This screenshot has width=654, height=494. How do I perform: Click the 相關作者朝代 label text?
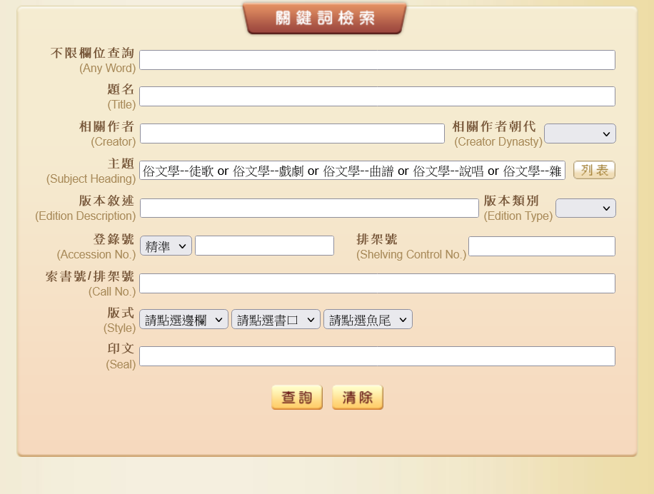493,126
